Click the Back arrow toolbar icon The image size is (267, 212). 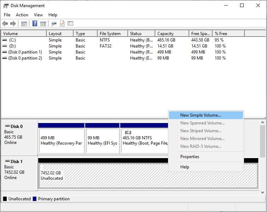(5, 23)
